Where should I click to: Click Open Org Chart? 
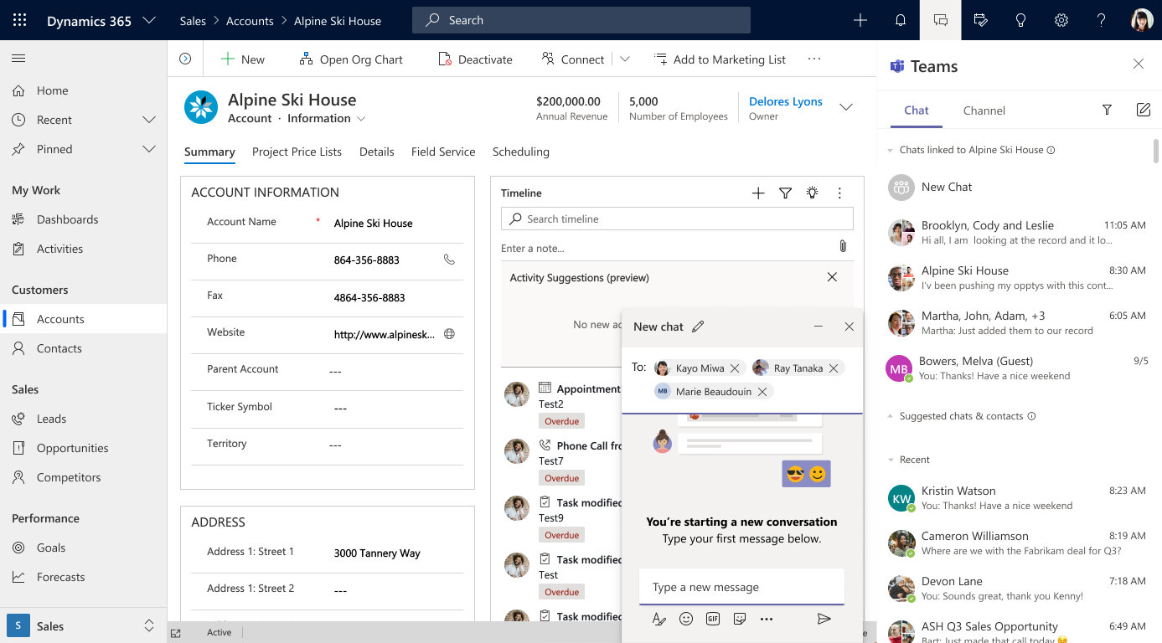(x=351, y=59)
